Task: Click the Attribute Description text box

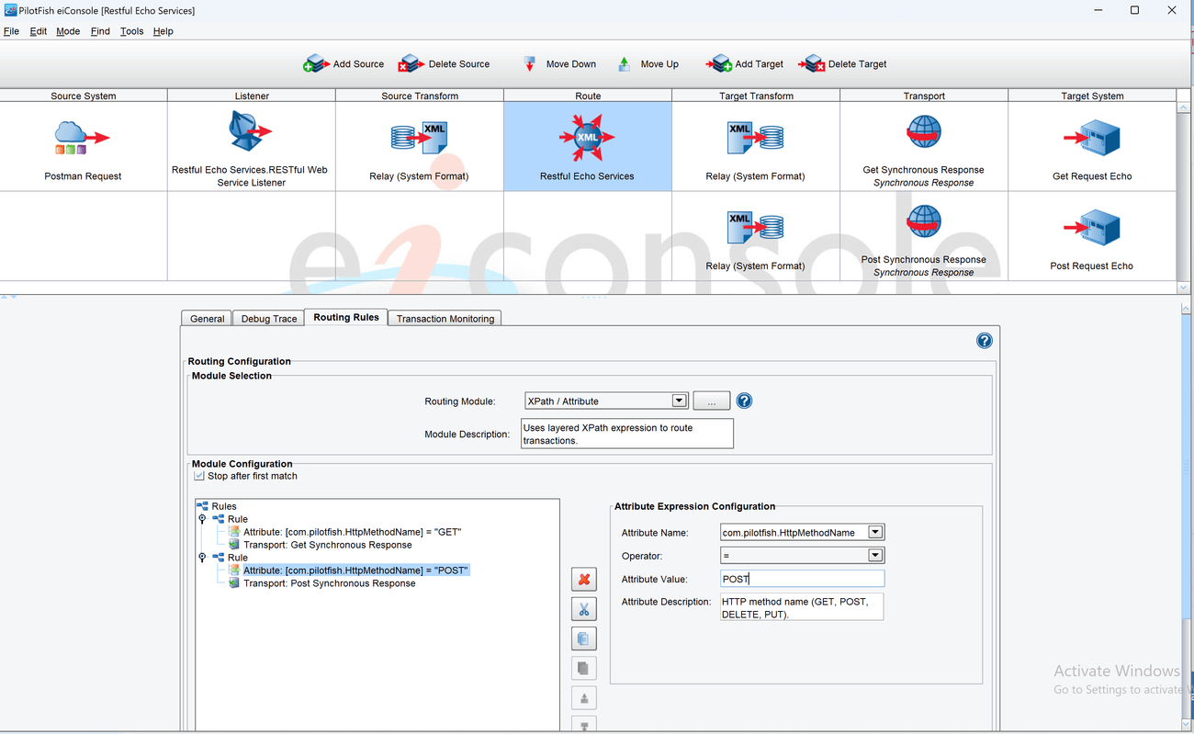Action: [x=802, y=606]
